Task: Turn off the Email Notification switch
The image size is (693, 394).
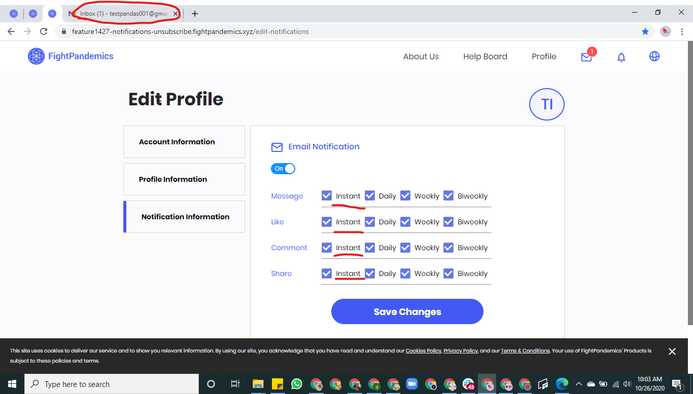Action: tap(283, 169)
